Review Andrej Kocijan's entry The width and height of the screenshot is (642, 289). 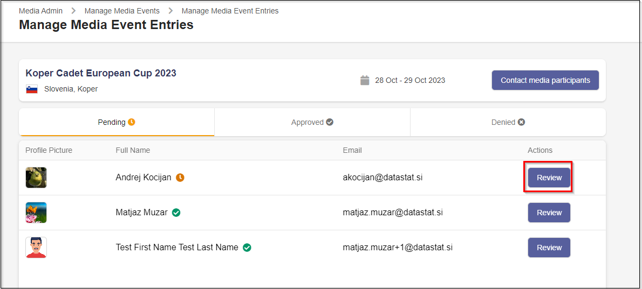(549, 178)
